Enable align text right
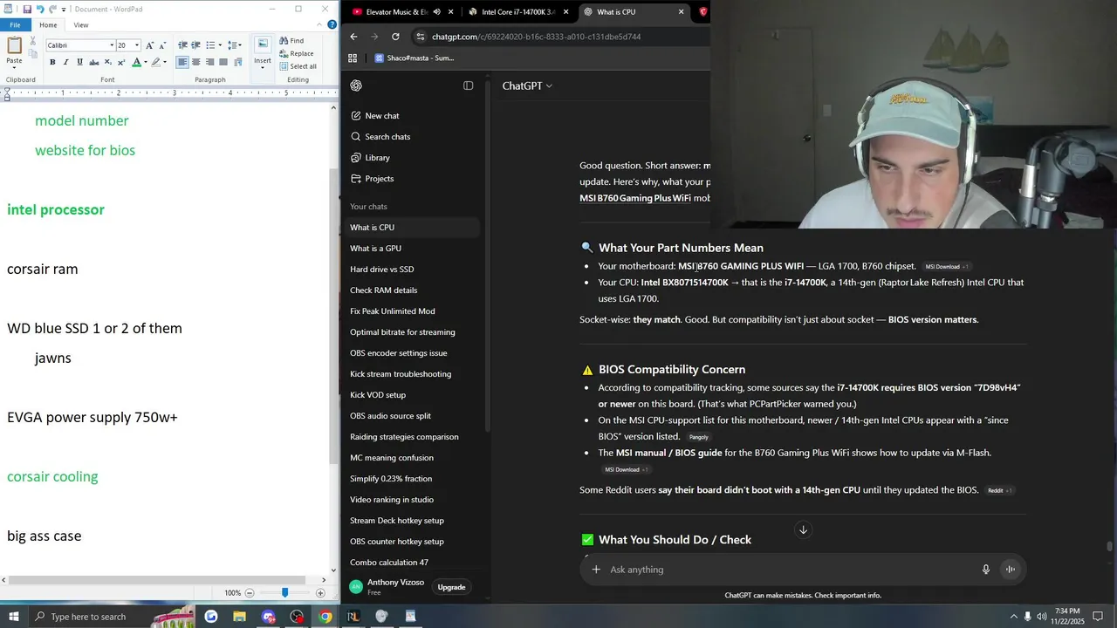Screen dimensions: 1117x628 coord(209,62)
